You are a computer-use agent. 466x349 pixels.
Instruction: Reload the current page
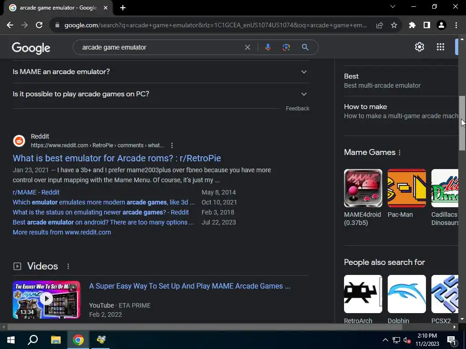point(39,25)
